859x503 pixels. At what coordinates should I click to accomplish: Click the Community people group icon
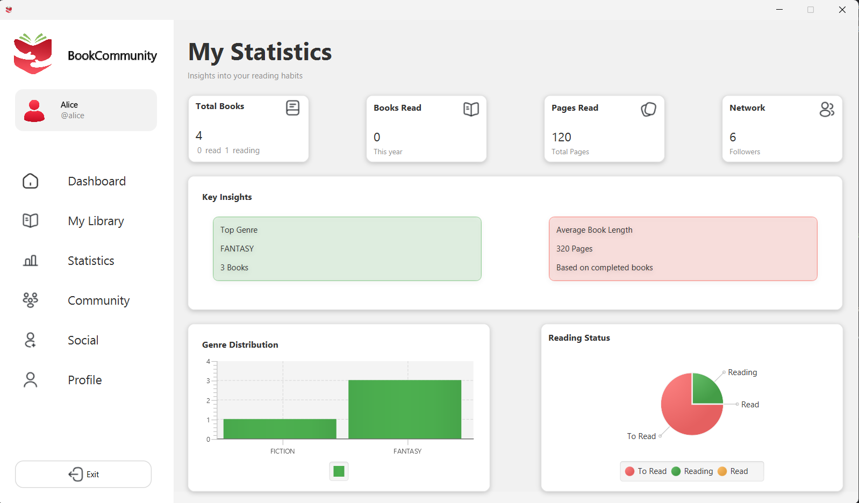coord(31,300)
